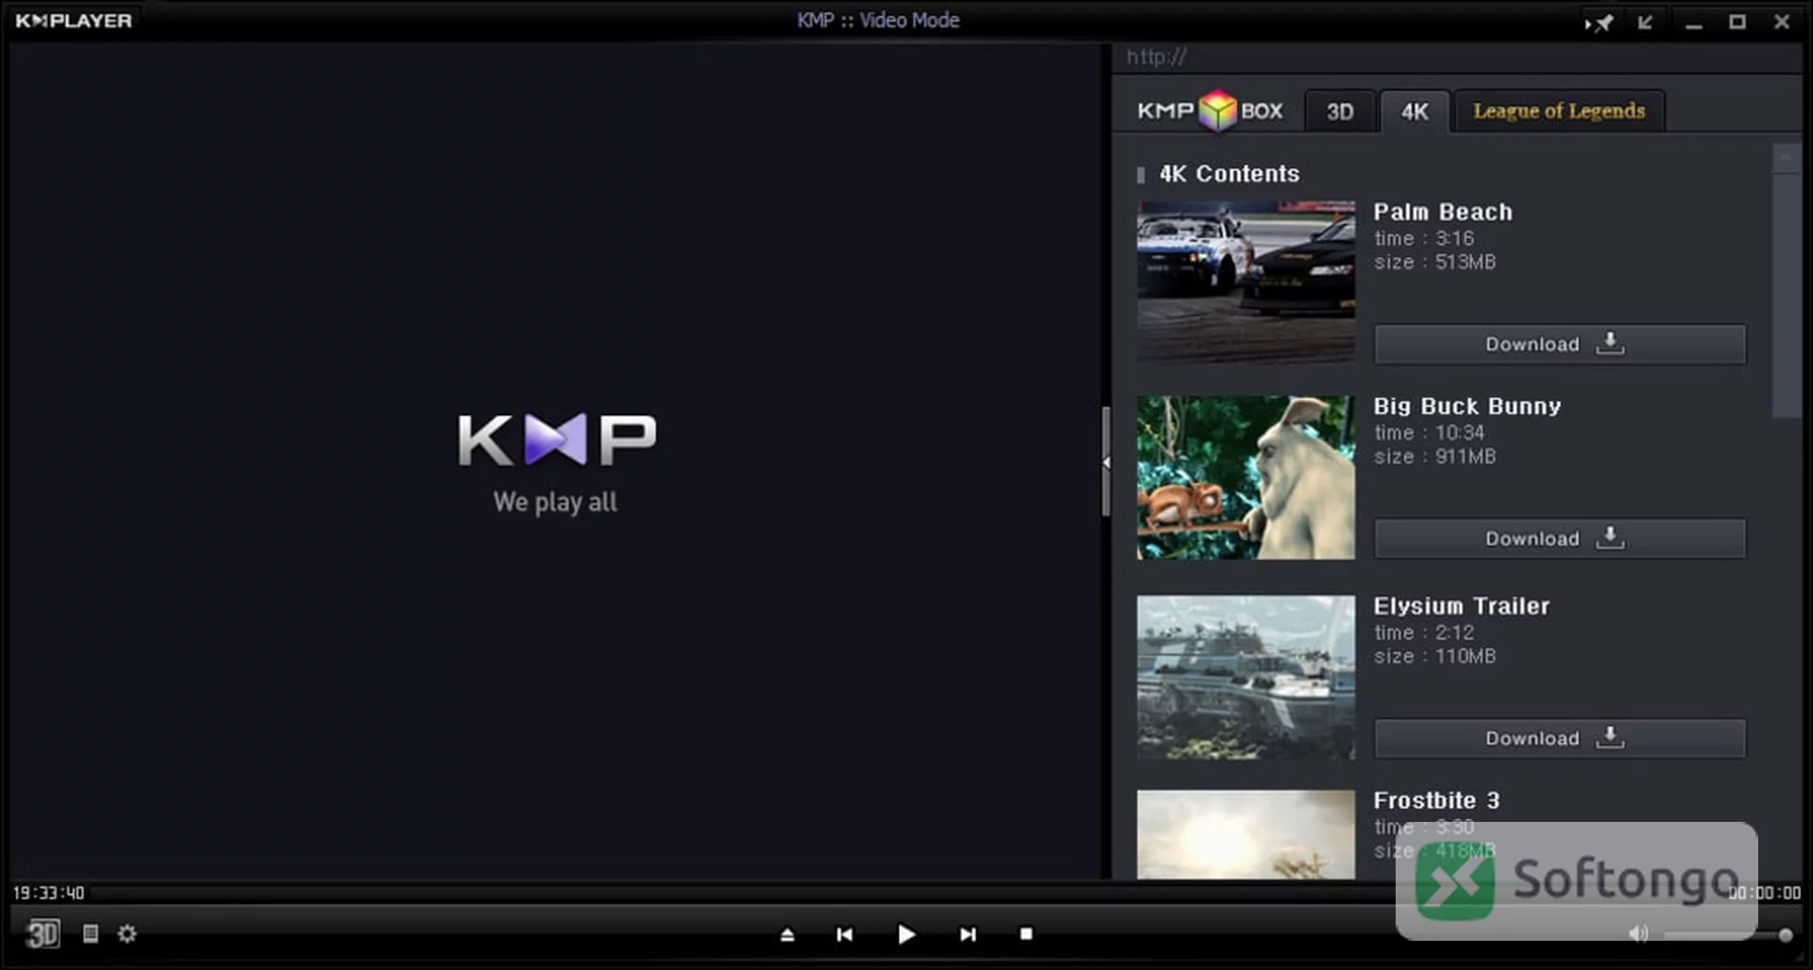Click the http:// address field
The height and width of the screenshot is (970, 1813).
[1459, 58]
